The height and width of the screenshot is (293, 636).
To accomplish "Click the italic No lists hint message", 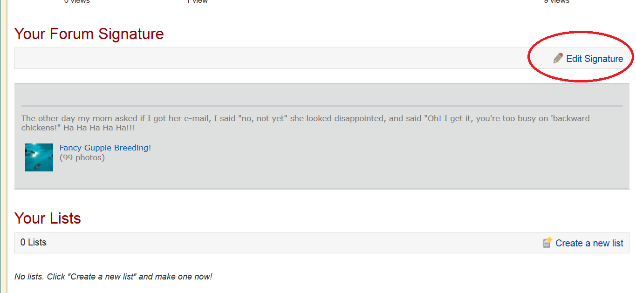I will [x=113, y=277].
